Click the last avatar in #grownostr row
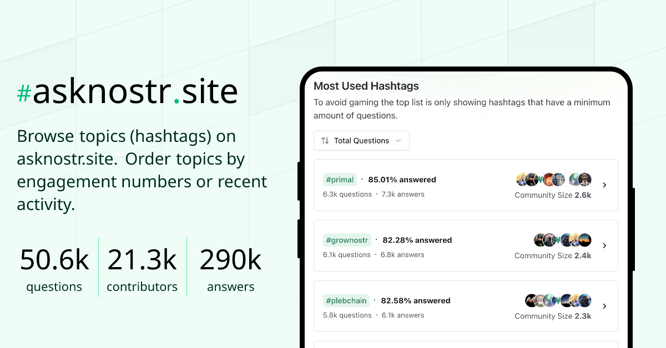The height and width of the screenshot is (348, 666). 584,240
